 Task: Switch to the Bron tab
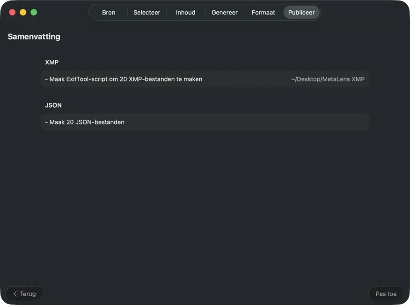tap(108, 12)
